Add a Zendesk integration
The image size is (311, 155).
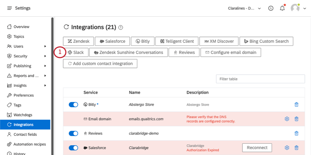(79, 41)
